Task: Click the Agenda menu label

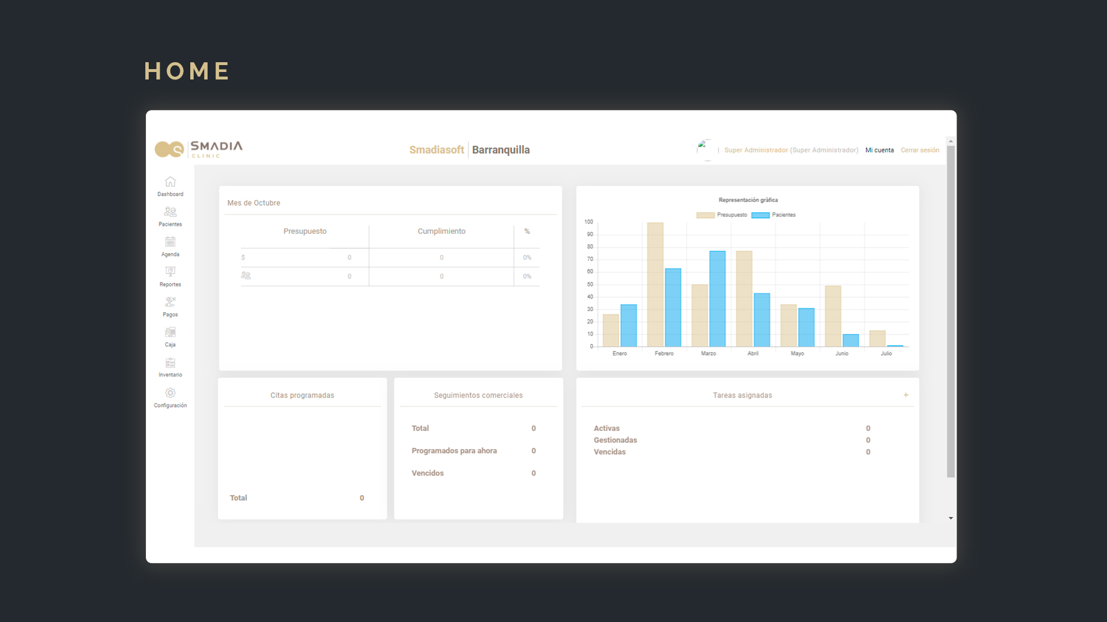Action: point(170,255)
